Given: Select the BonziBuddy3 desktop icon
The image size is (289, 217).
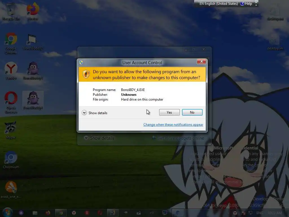Looking at the screenshot, I should 33,71.
